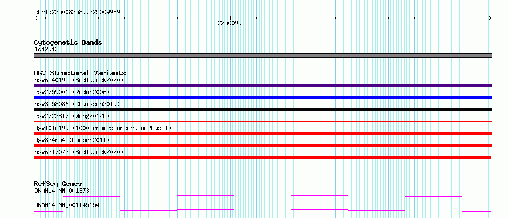This screenshot has width=508, height=218.
Task: Open nsv6317073 (Sedlazeck2020) variant label
Action: tap(79, 152)
